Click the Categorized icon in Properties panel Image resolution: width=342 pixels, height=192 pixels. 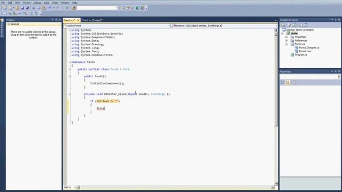click(283, 82)
